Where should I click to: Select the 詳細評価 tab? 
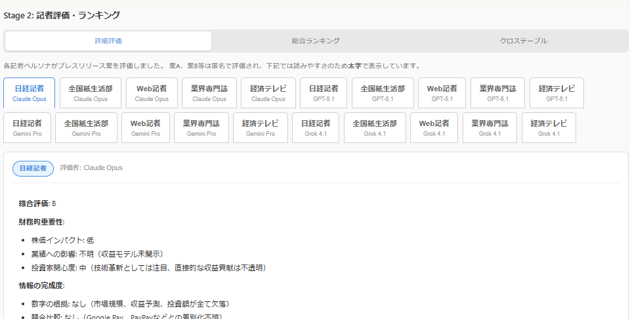point(108,41)
